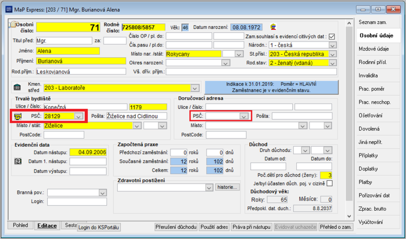Click the Pošta field Žiželice nad Cidlinou
Screen dimensions: 406x239
point(137,116)
